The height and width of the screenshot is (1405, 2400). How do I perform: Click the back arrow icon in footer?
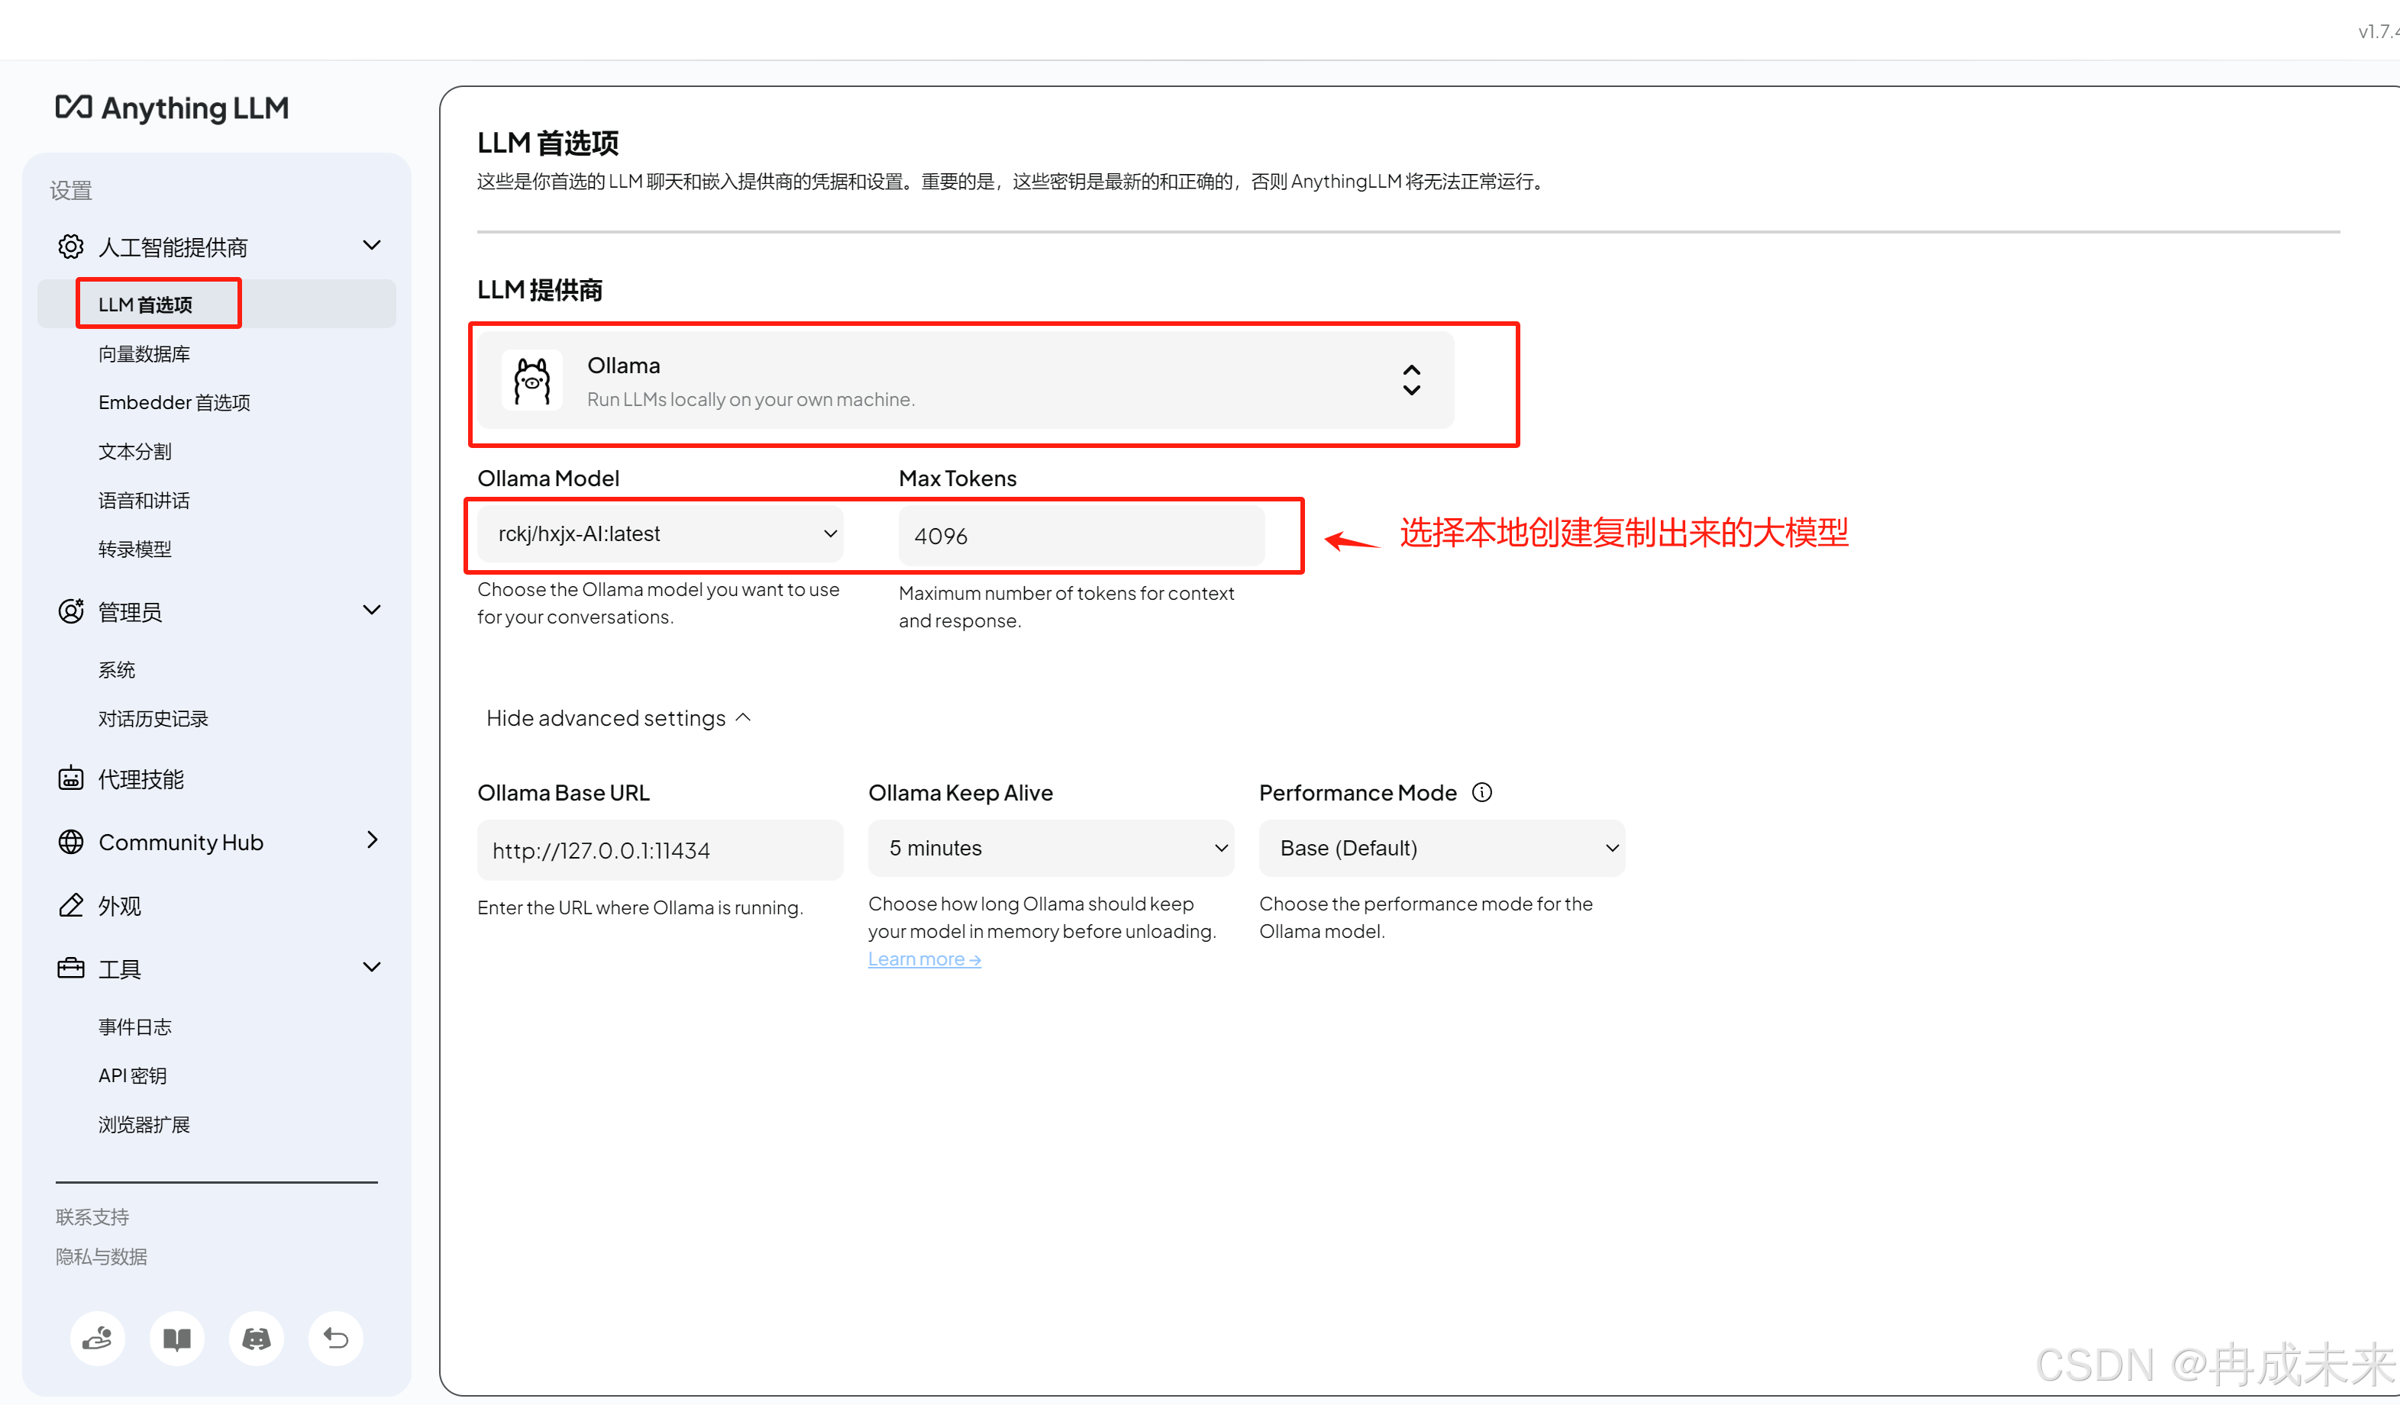[x=335, y=1339]
